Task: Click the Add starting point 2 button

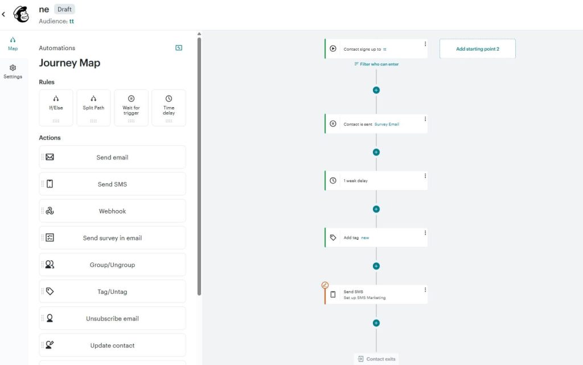Action: (x=477, y=49)
